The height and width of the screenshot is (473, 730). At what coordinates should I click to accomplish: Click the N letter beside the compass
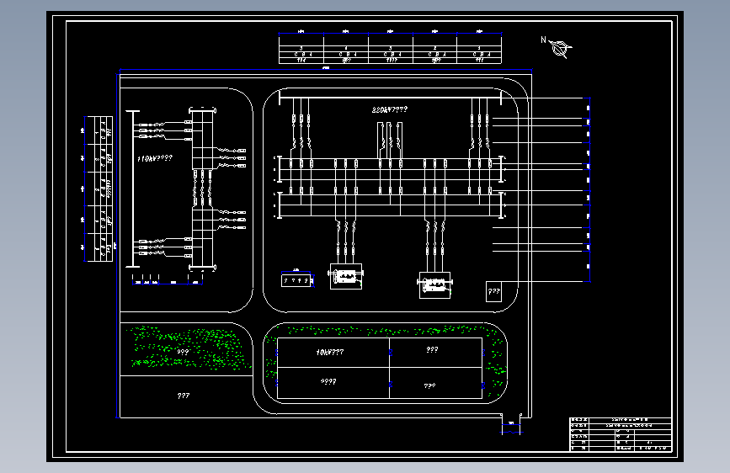coord(543,40)
